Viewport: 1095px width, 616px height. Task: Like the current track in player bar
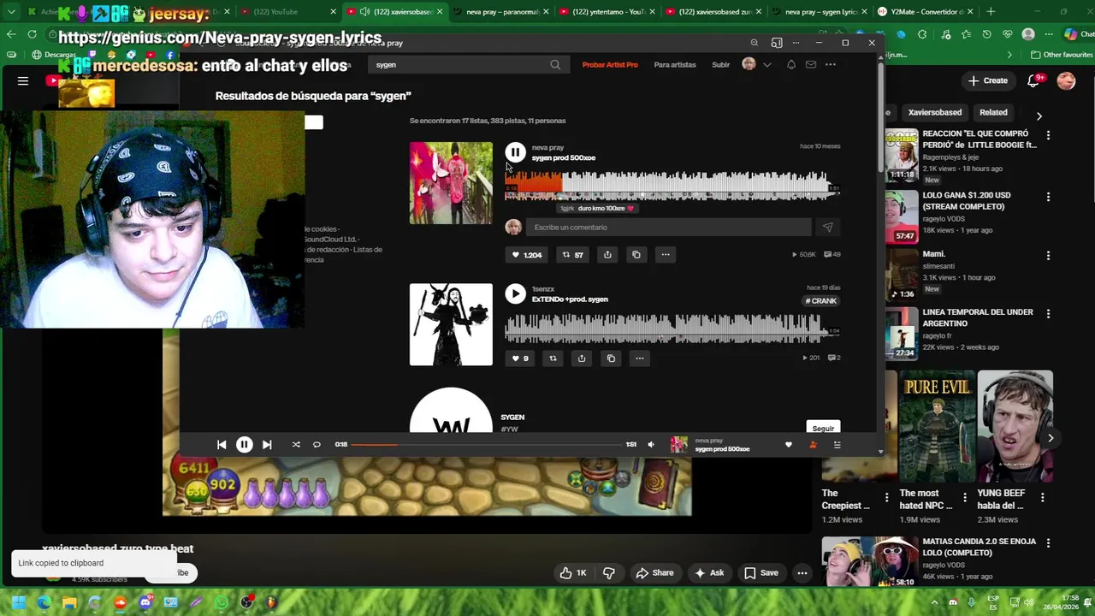pyautogui.click(x=789, y=445)
